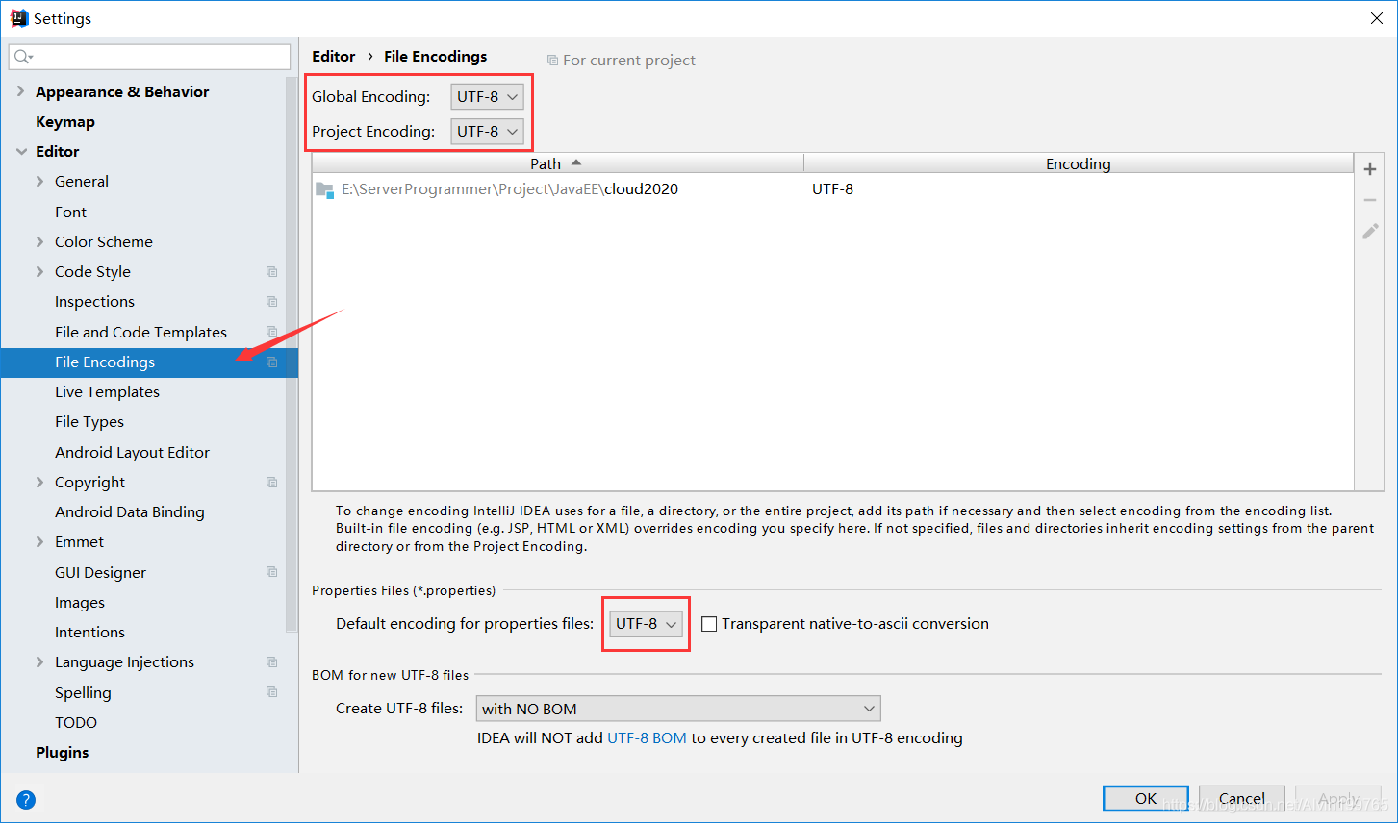Open the Create UTF-8 files dropdown
This screenshot has height=823, width=1398.
pyautogui.click(x=677, y=709)
